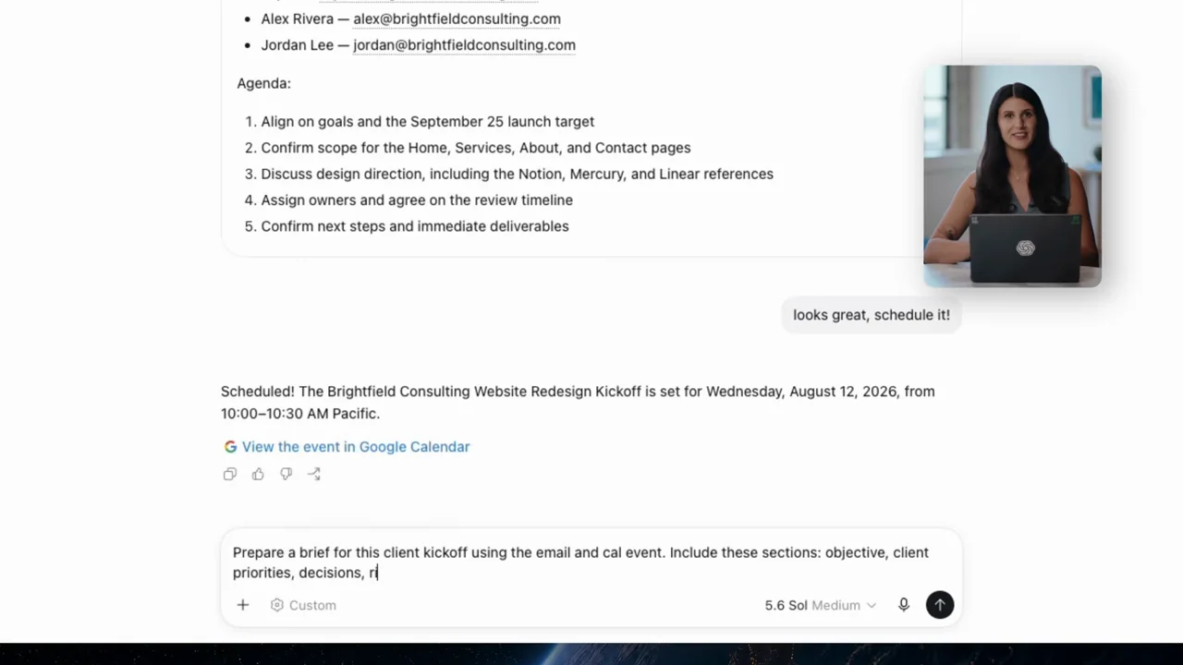Click the "Agenda:" heading

264,83
